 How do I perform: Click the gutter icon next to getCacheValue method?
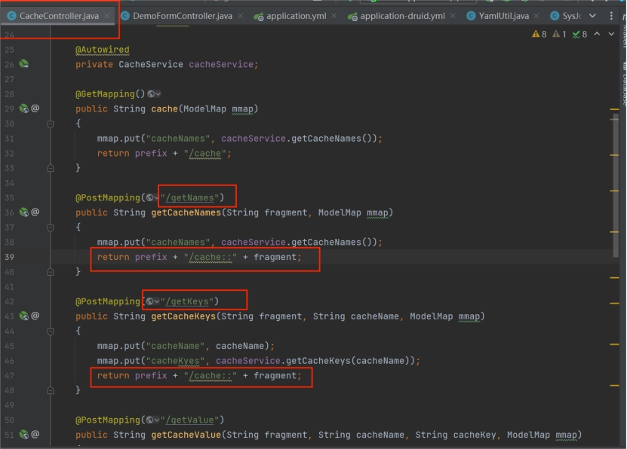[24, 435]
